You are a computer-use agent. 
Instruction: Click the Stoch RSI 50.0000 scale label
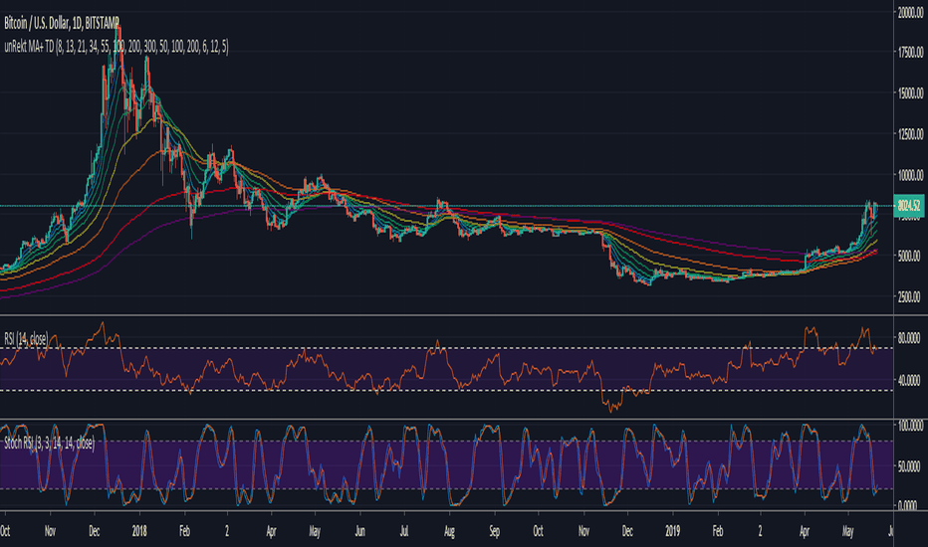[910, 466]
